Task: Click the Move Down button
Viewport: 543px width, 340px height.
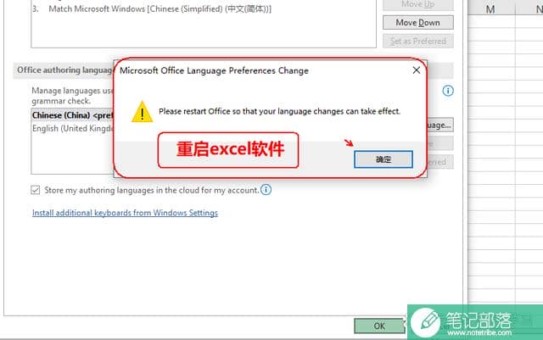Action: click(x=418, y=23)
